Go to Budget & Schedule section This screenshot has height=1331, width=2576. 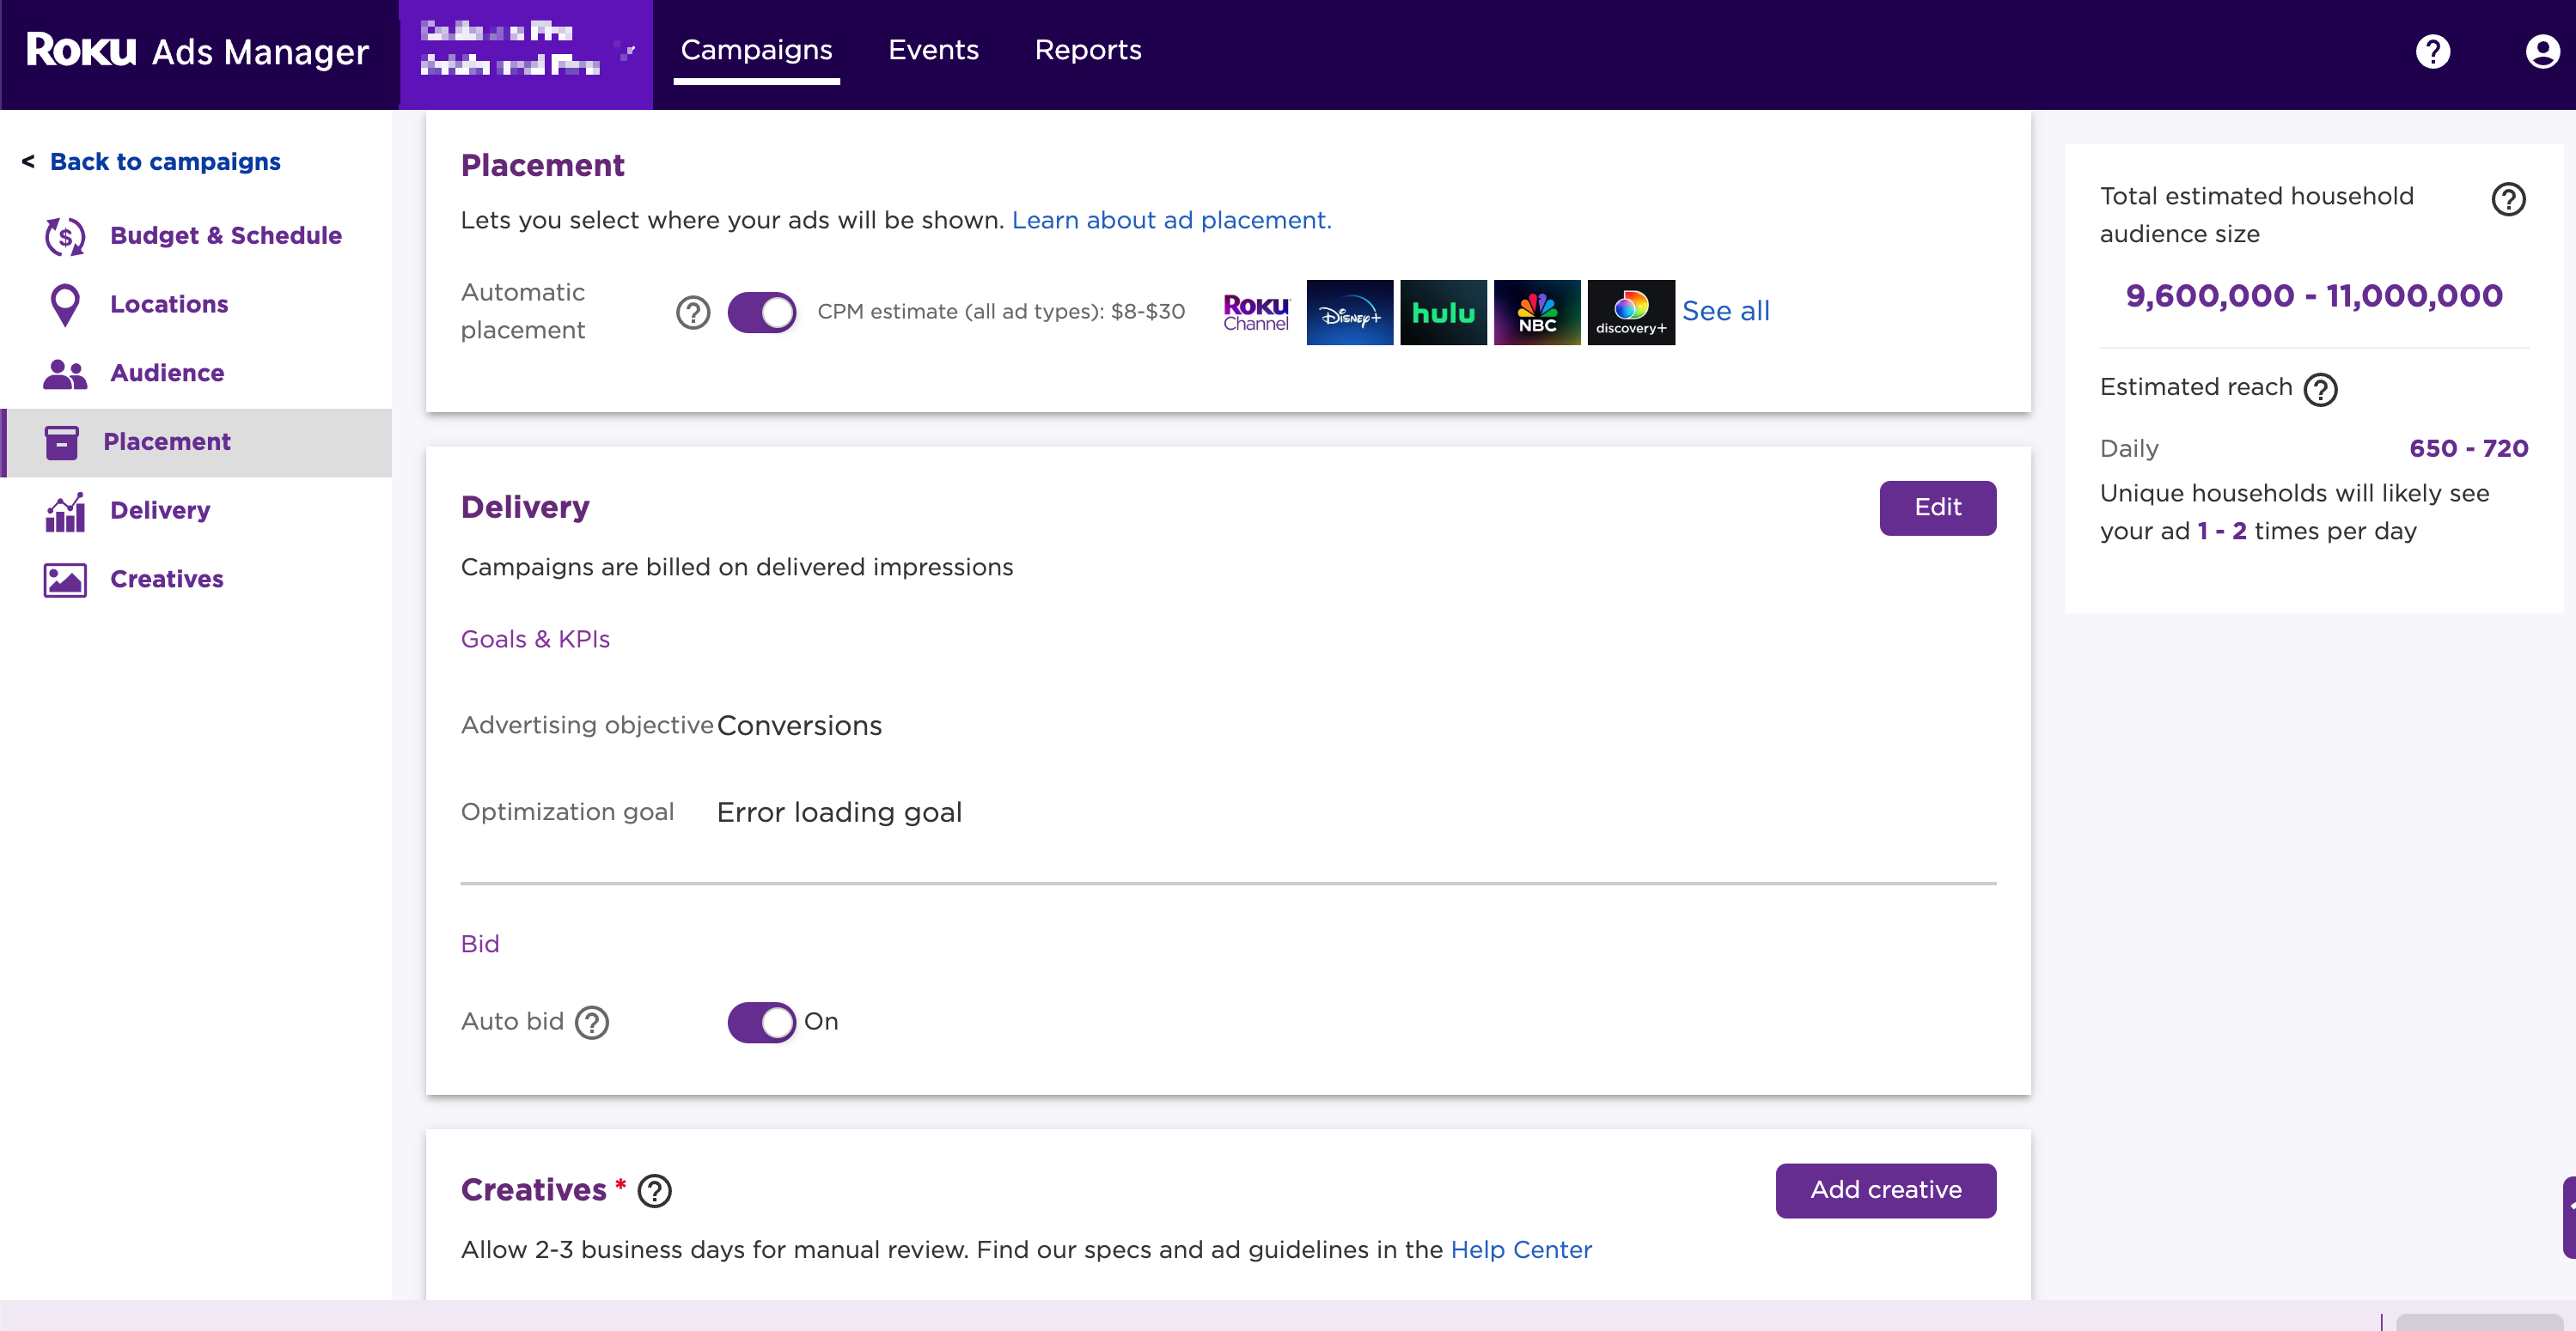[x=226, y=236]
